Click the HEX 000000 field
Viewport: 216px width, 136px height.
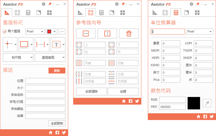pos(172,107)
